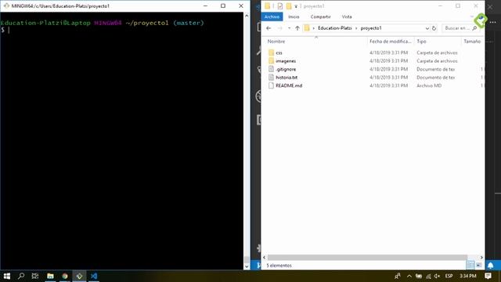Go up one folder level in Explorer
Screen dimensions: 501x282
coord(297,28)
